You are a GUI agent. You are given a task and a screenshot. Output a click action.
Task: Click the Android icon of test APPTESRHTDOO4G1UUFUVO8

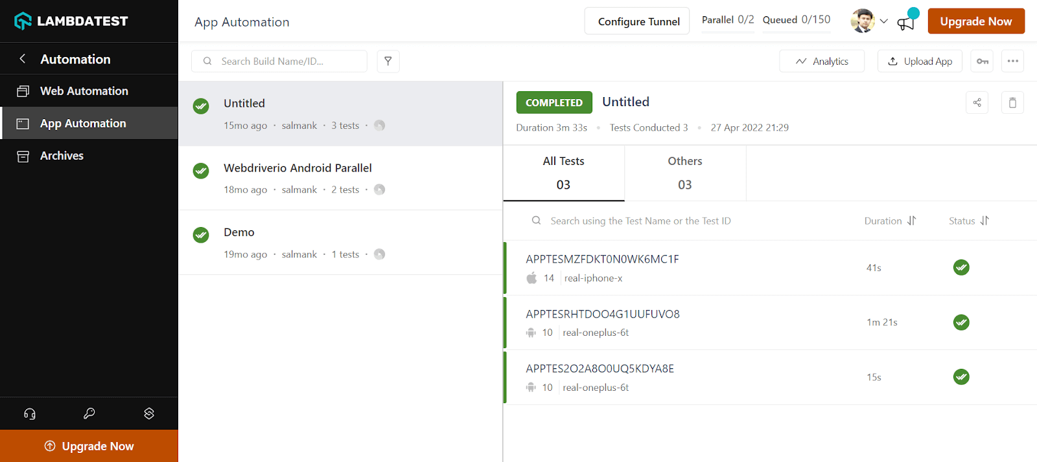coord(531,333)
